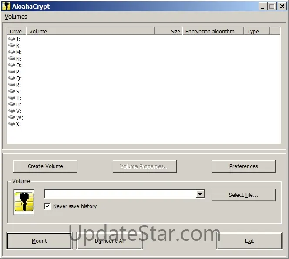Click the drive icon for N:
Viewport: 289px width, 259px height.
(x=12, y=59)
